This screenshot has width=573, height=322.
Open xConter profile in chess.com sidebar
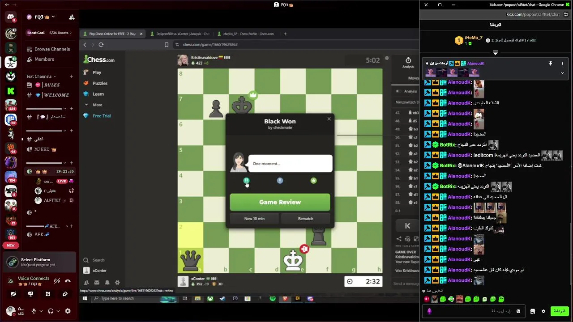pyautogui.click(x=95, y=271)
